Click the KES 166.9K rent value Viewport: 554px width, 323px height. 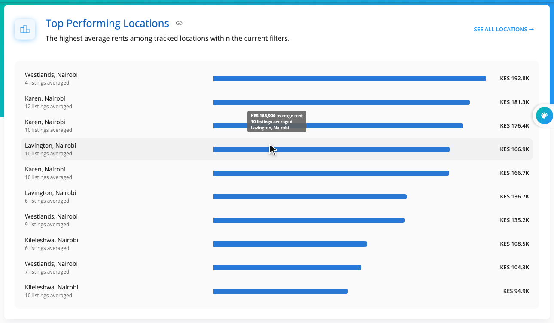514,149
